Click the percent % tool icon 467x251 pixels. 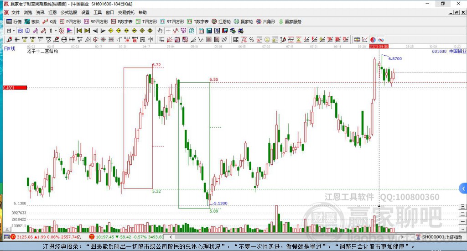click(x=251, y=40)
